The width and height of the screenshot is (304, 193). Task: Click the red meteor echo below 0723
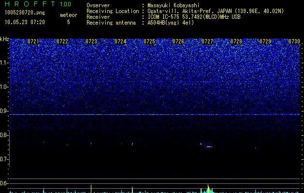pos(91,143)
